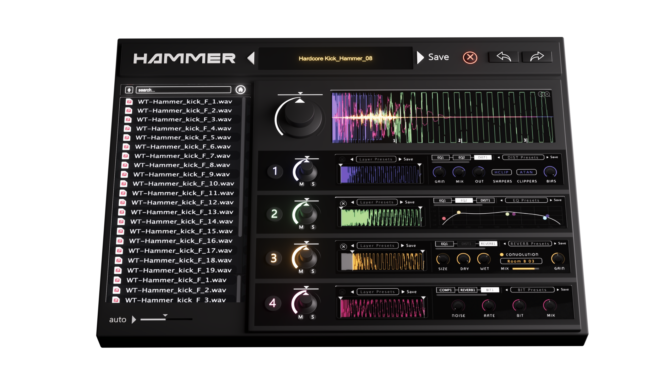
Task: Click the Save button in the top bar
Action: click(x=438, y=57)
